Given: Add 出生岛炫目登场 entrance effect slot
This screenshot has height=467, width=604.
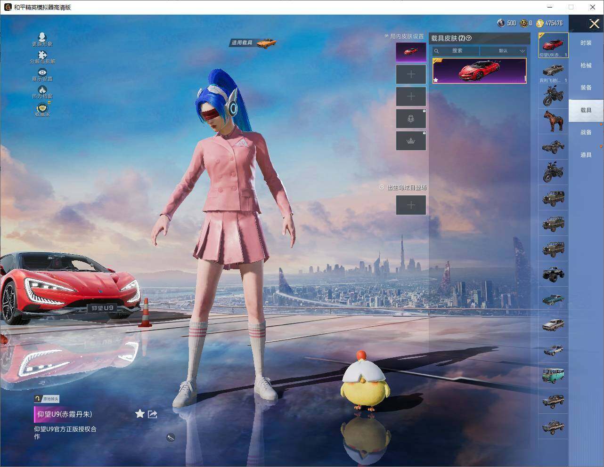Looking at the screenshot, I should (411, 205).
